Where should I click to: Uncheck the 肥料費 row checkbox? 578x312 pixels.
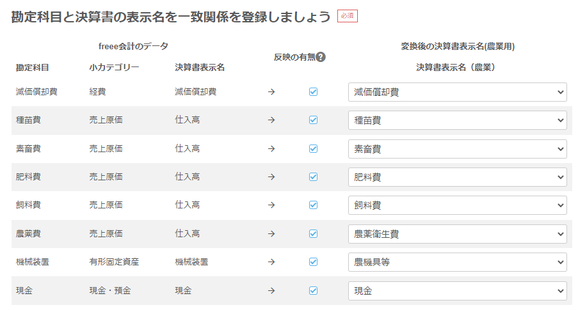tap(314, 177)
